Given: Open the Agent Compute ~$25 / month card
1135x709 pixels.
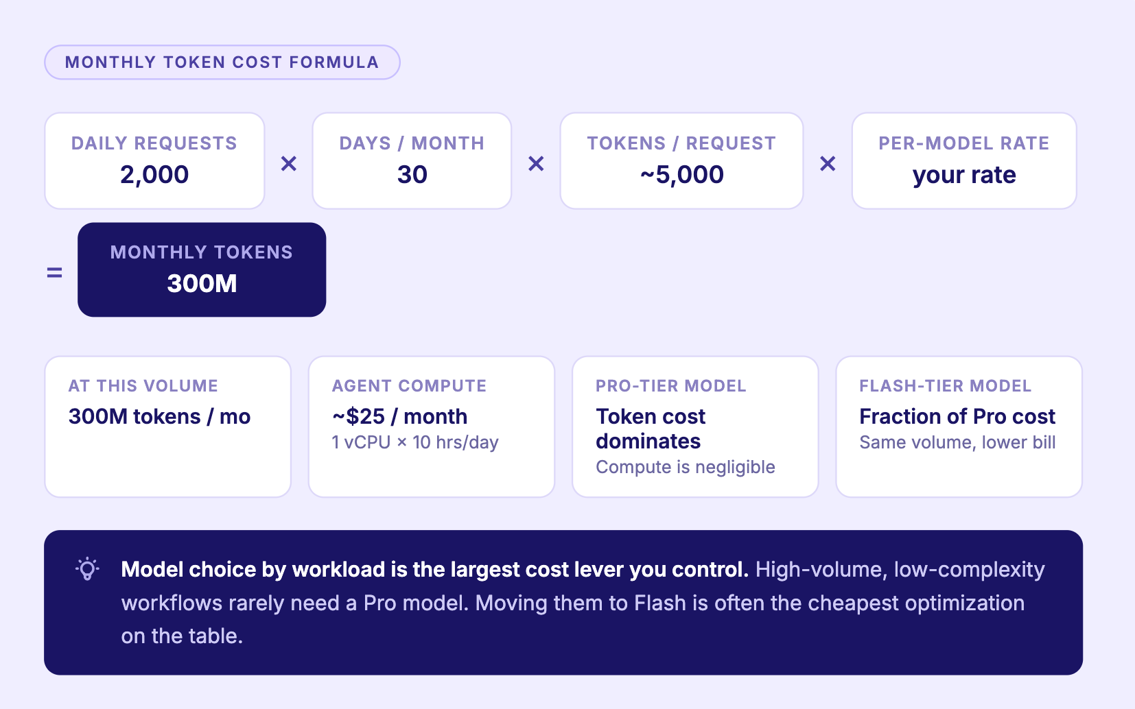Looking at the screenshot, I should tap(432, 426).
